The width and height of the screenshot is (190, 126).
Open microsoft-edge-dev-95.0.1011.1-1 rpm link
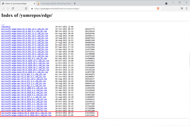[24, 90]
